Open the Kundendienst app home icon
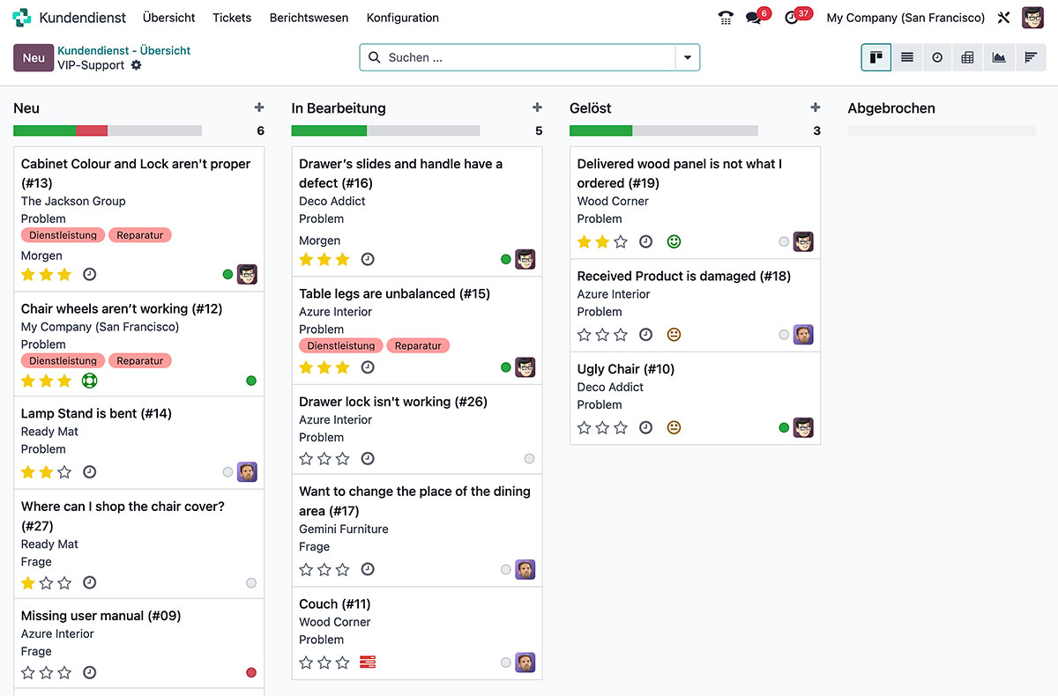This screenshot has height=696, width=1058. 22,18
